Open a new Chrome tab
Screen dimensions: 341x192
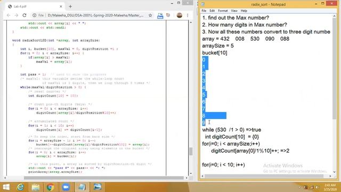(x=70, y=6)
